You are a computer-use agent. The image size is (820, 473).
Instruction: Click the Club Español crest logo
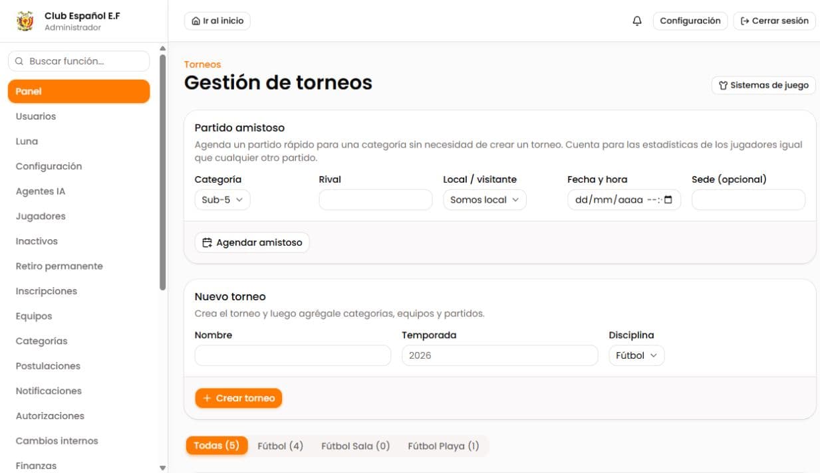click(25, 21)
